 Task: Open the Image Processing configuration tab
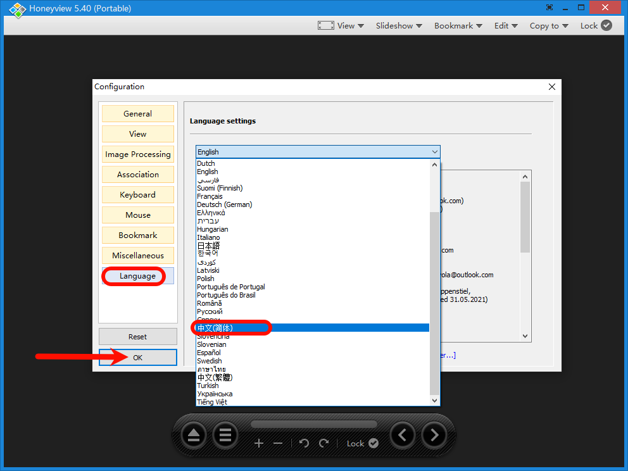pos(138,154)
